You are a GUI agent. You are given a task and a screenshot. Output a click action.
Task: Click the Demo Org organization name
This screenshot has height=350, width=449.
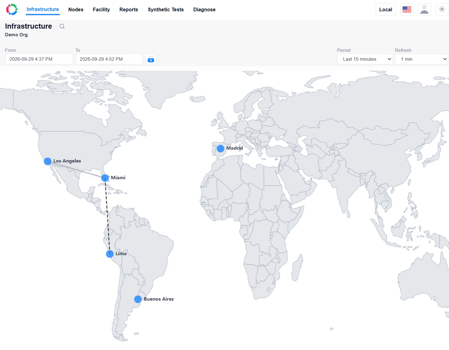point(16,35)
